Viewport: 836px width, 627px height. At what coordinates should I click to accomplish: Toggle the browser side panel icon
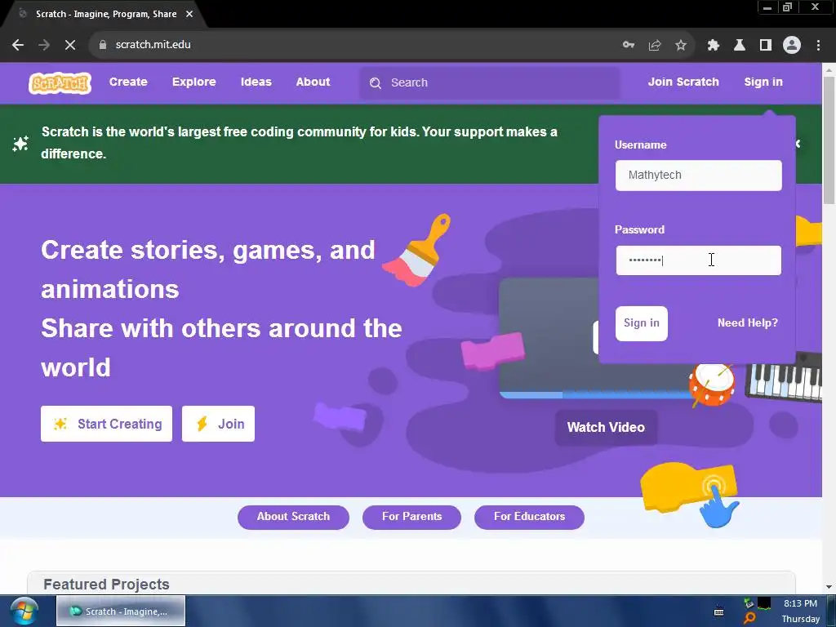coord(766,45)
